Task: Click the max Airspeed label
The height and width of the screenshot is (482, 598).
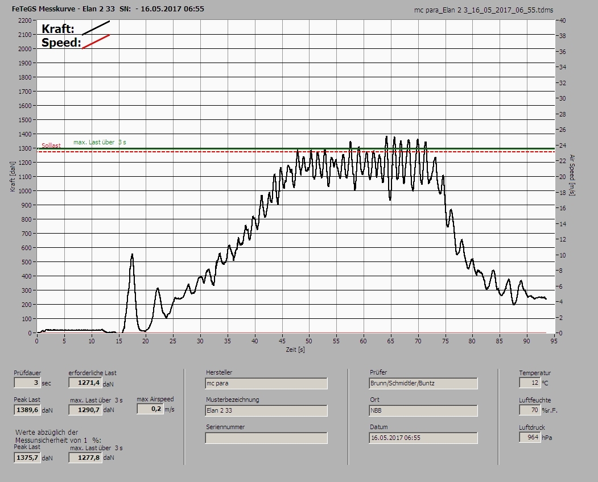Action: pos(155,400)
